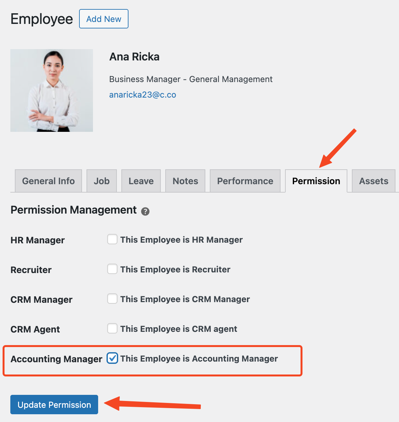Check the CRM Manager checkbox
Screen dimensions: 399x422
tap(112, 299)
